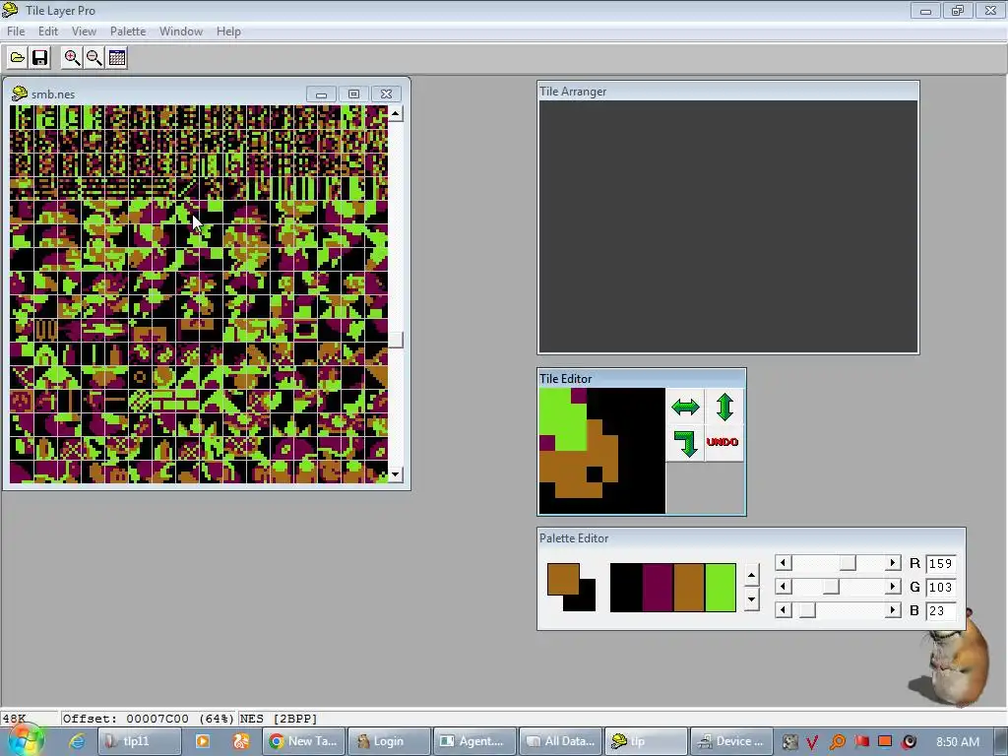Click right arrow of the G slider
The width and height of the screenshot is (1008, 756).
[892, 587]
